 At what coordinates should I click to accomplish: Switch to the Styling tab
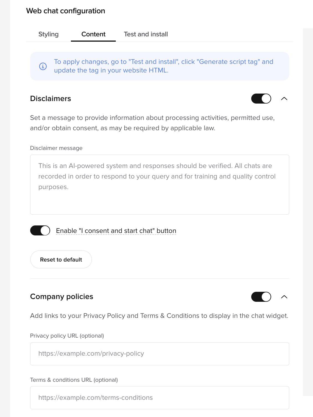coord(48,34)
